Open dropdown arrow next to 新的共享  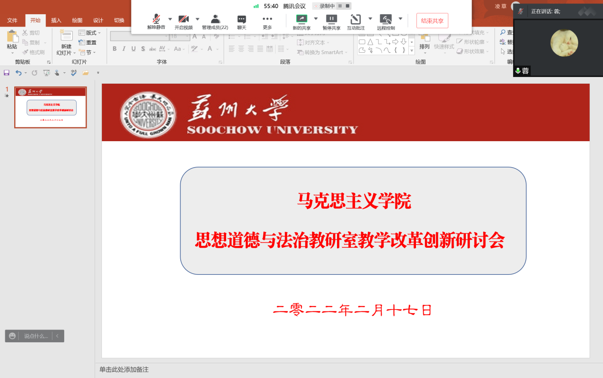point(316,19)
